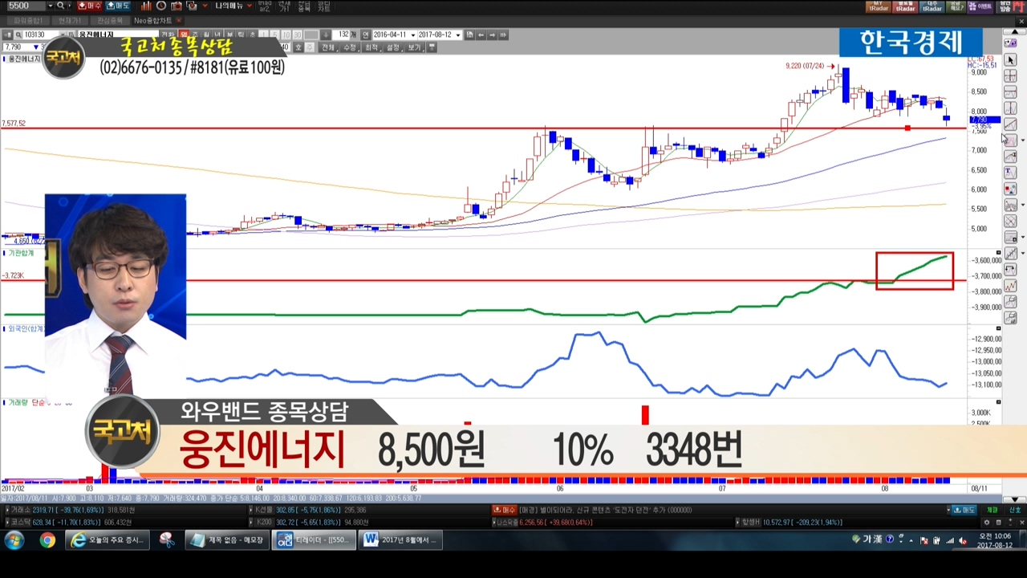
Task: Click the 7,577.52 horizontal line label
Action: coord(14,124)
